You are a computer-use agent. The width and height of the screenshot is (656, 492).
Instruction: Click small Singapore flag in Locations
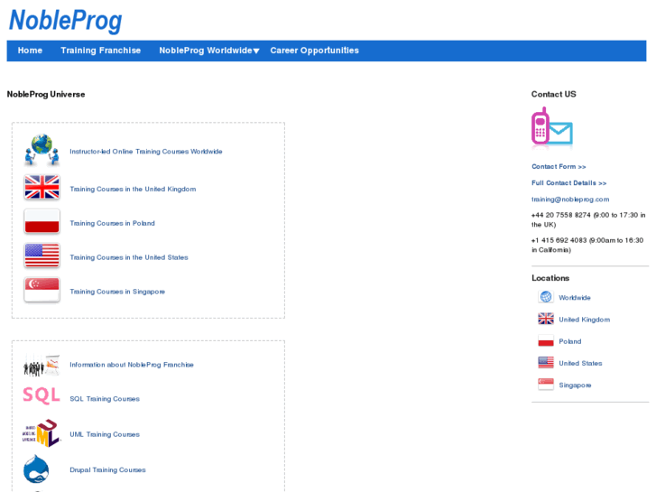tap(546, 384)
